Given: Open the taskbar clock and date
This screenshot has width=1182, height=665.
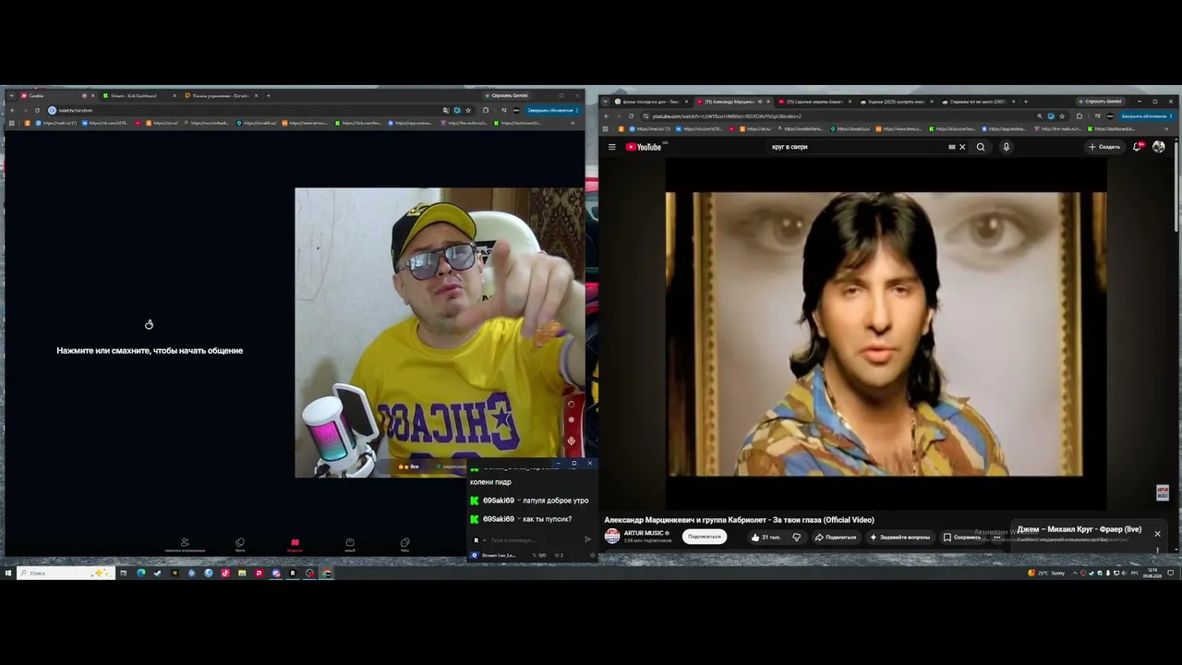Looking at the screenshot, I should coord(1152,573).
